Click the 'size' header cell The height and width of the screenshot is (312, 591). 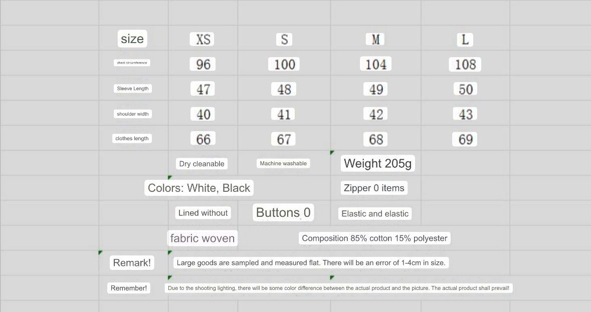click(132, 39)
